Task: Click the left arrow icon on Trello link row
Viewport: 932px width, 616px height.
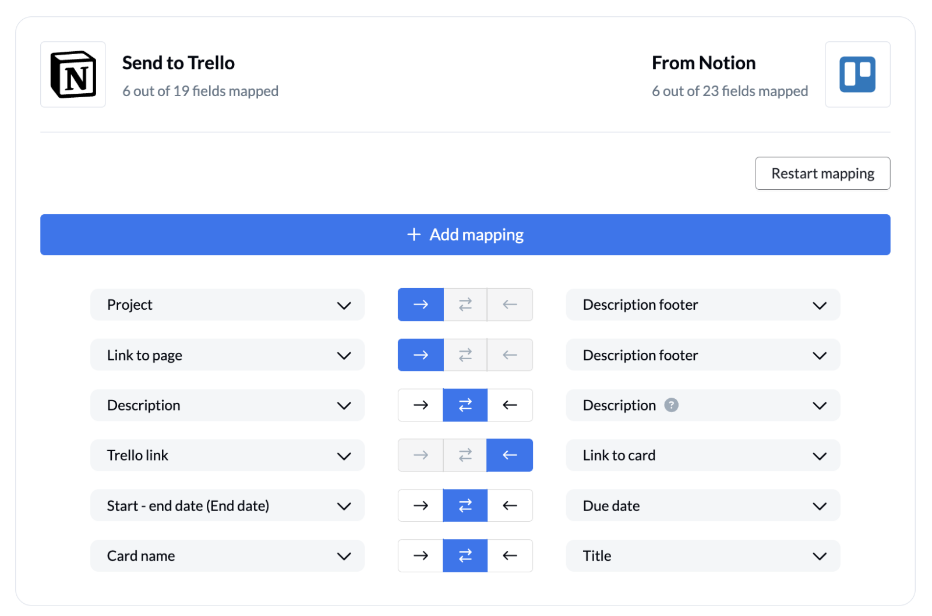Action: [510, 455]
